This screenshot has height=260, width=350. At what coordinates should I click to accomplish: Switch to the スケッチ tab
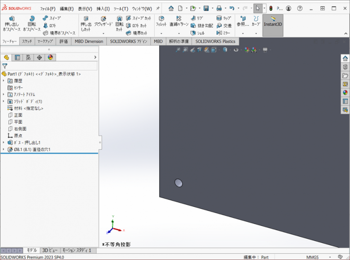pos(27,41)
